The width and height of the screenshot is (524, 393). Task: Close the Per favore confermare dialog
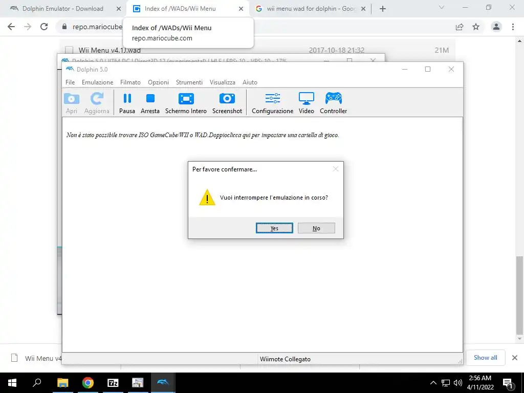pos(336,169)
